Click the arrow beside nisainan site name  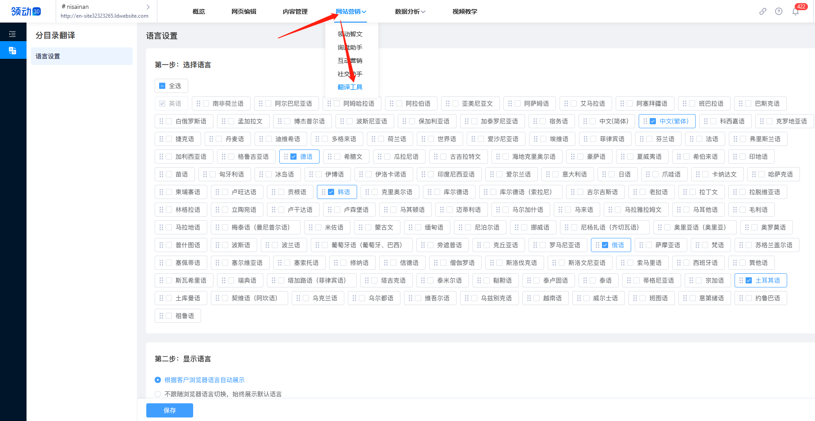[x=148, y=7]
